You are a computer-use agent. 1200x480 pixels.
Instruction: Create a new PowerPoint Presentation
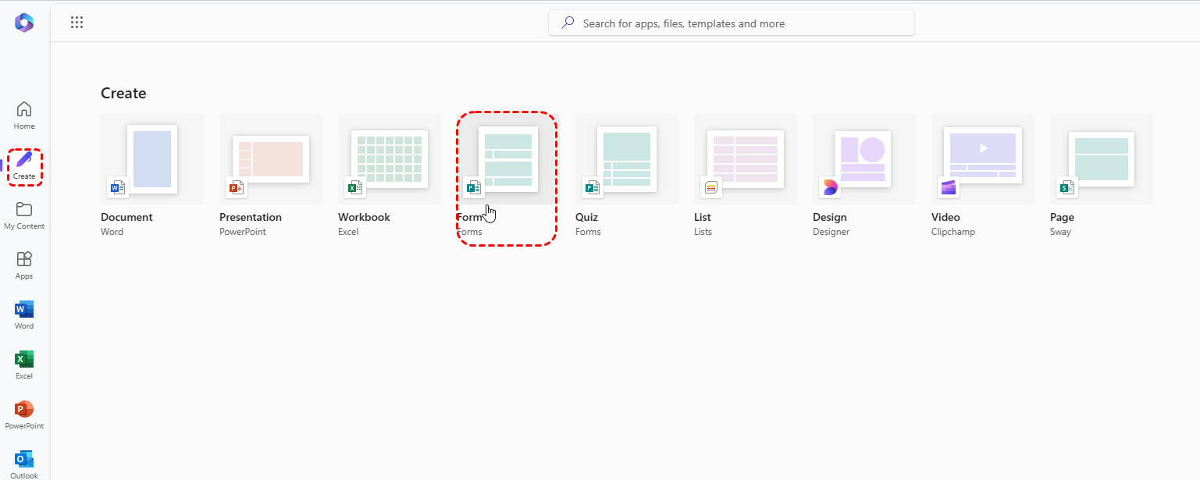[x=271, y=159]
